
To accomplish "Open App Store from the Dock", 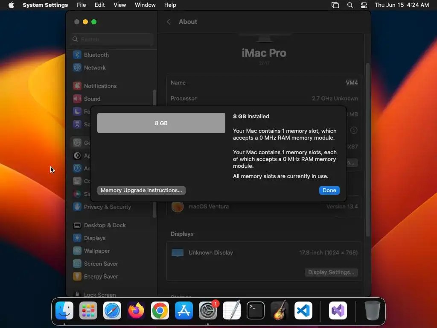I will tap(184, 310).
